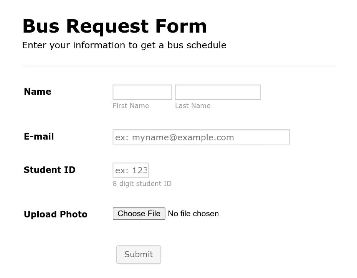
Task: Click the Upload Photo label
Action: [55, 214]
